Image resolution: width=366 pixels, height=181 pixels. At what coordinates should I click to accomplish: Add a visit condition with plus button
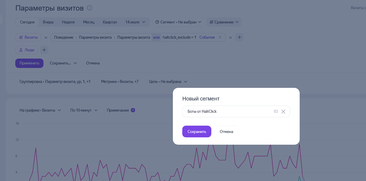point(239,37)
